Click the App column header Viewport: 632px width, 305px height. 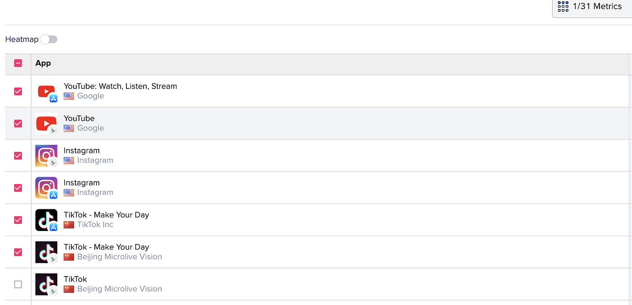[43, 63]
